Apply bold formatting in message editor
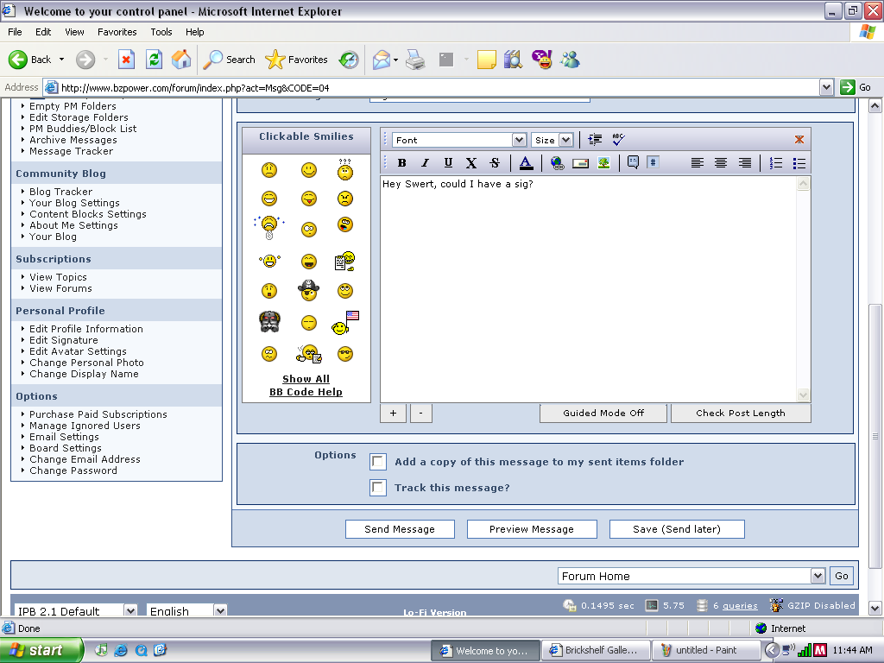This screenshot has height=663, width=884. coord(402,163)
